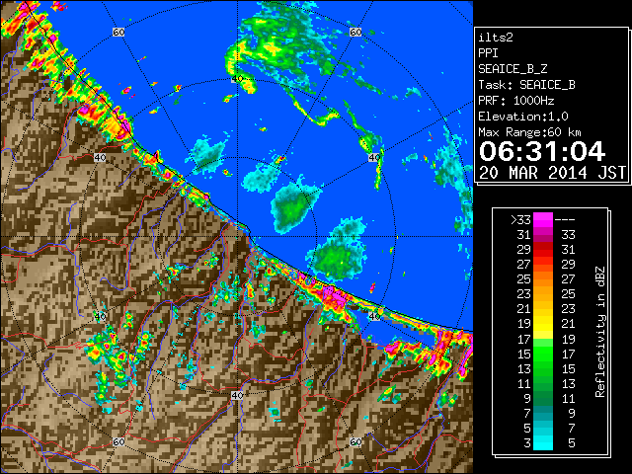Viewport: 632px width, 474px height.
Task: Click the 'ilts2' radar site label
Action: tap(496, 38)
